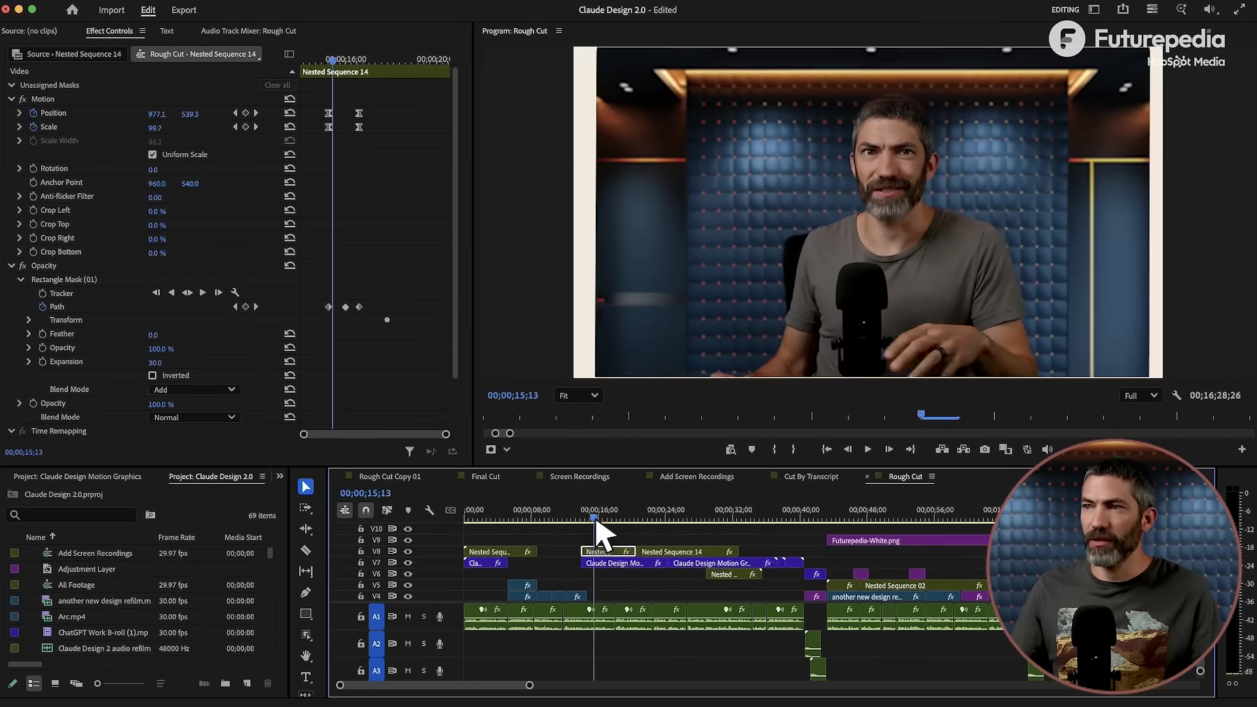Viewport: 1257px width, 707px height.
Task: Open the Import workspace tab
Action: [x=111, y=10]
